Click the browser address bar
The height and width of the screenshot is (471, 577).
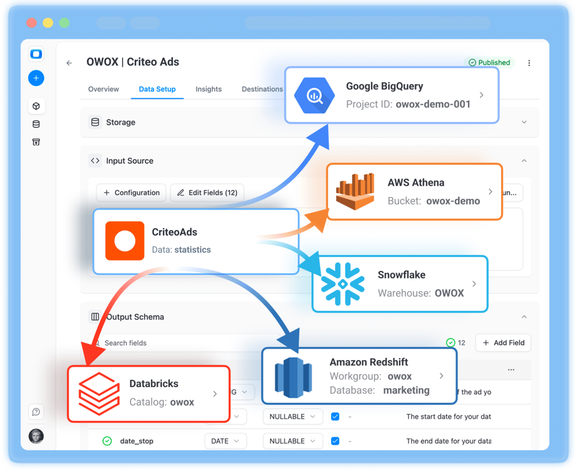[367, 23]
